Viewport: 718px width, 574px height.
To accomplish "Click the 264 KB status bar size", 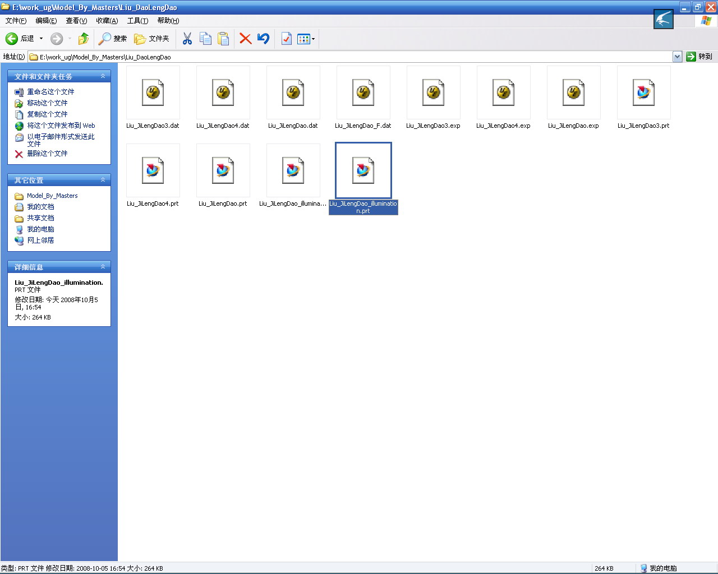I will coord(604,568).
